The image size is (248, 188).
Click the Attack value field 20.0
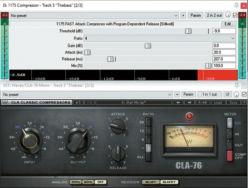click(224, 52)
